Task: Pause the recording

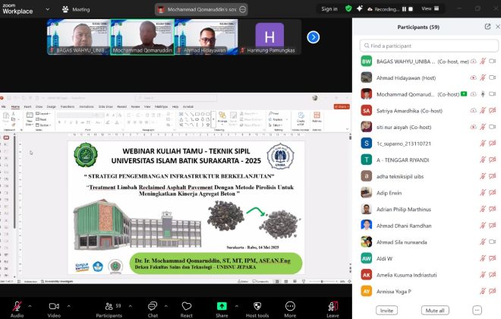Action: pos(404,9)
